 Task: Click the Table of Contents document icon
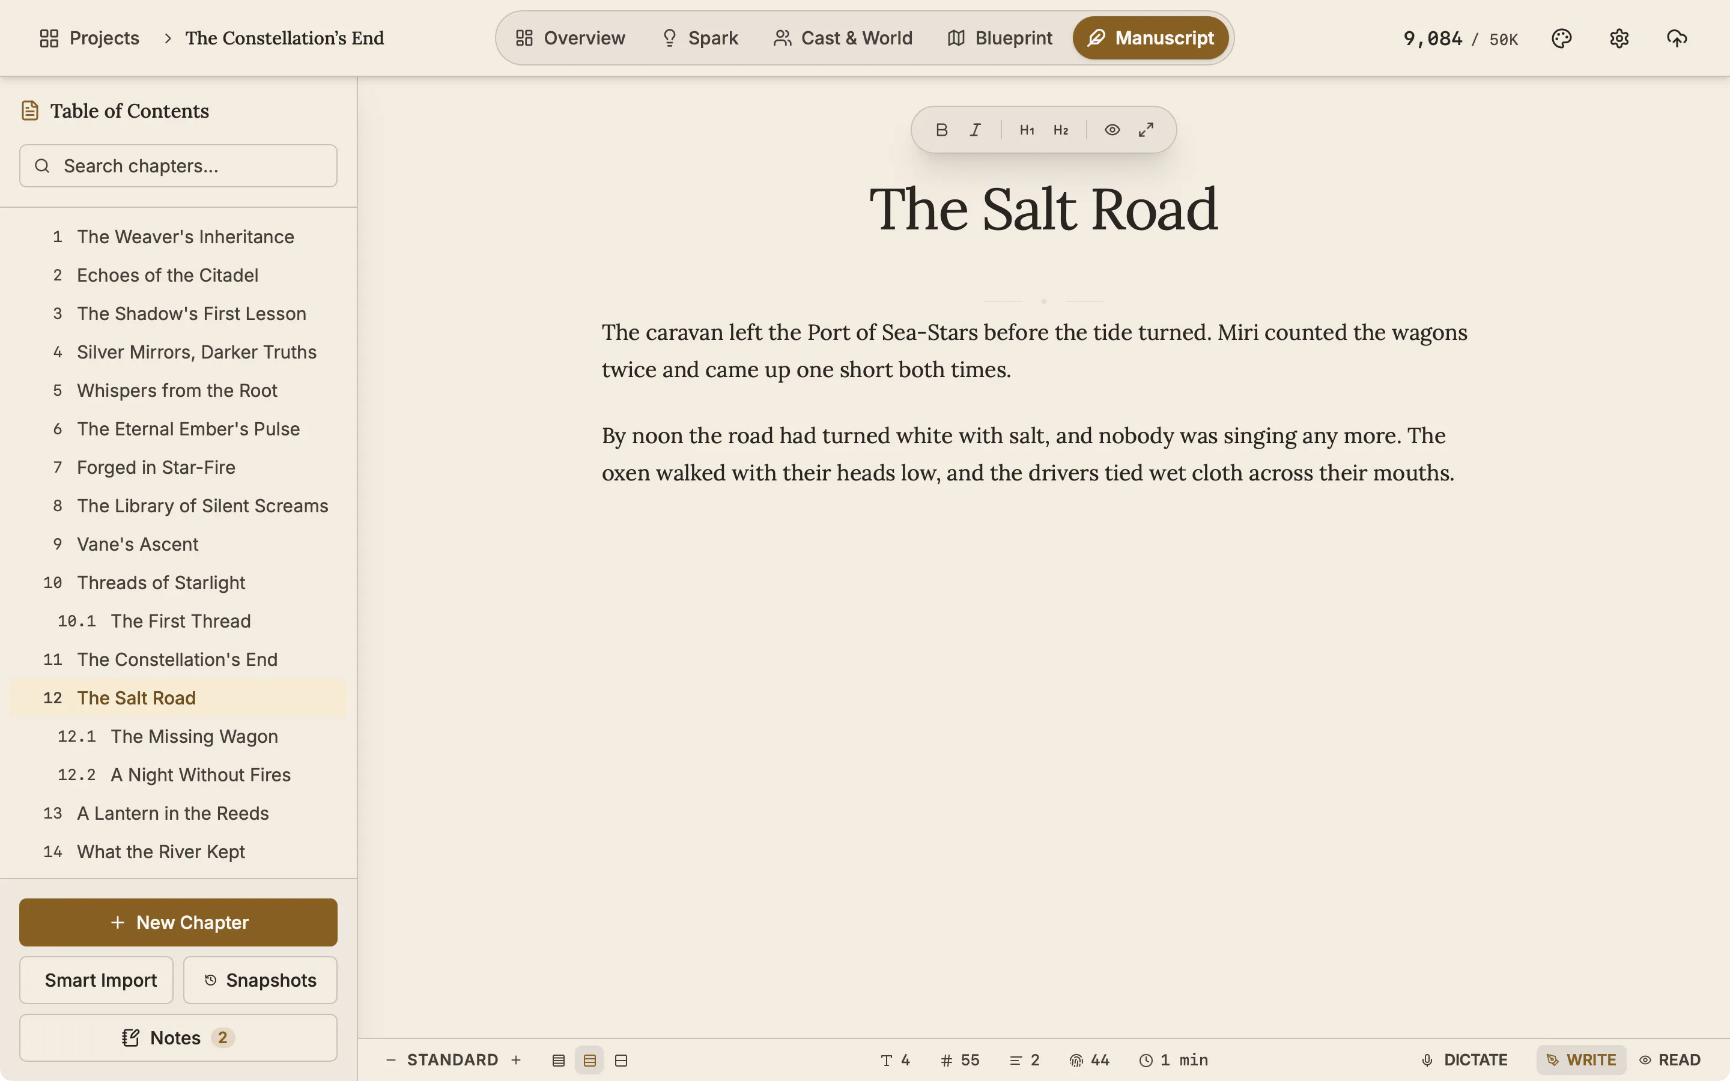[30, 111]
